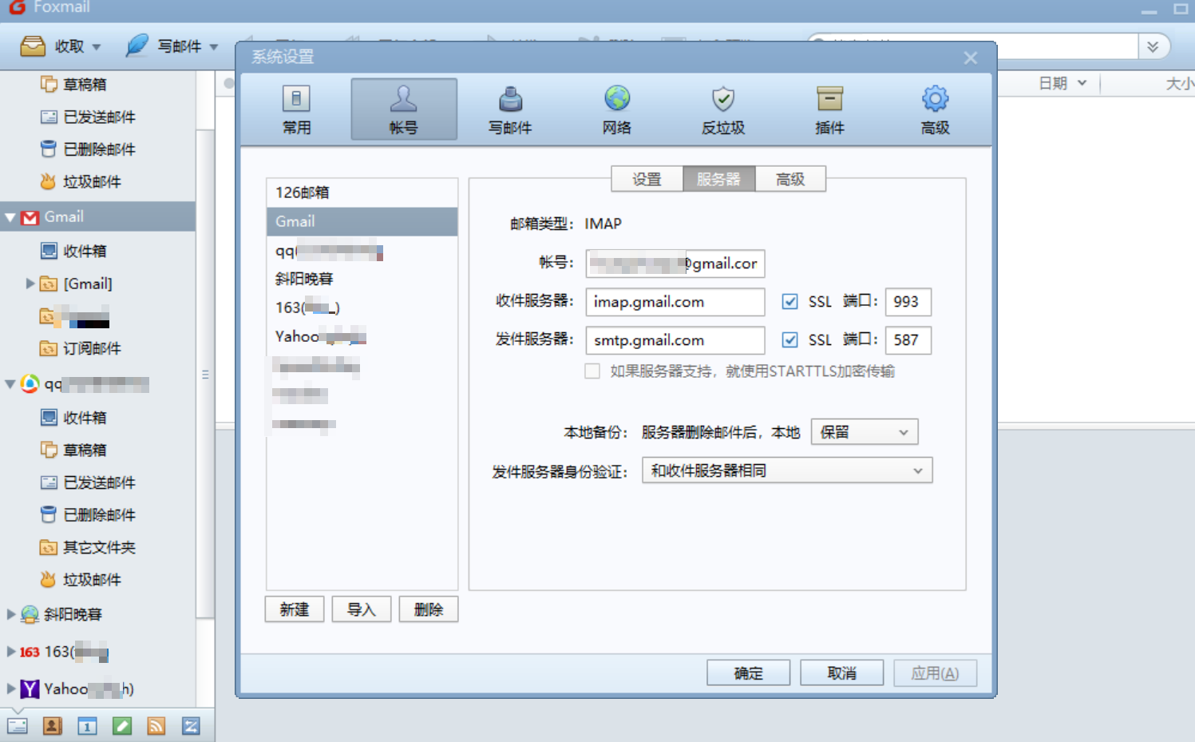Click the 垃圾邮件 flame icon under qq account
Screen dimensions: 1195x742
click(x=48, y=579)
